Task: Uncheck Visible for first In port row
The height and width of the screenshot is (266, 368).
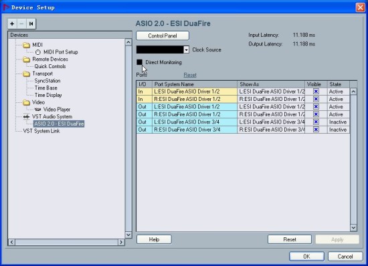Action: [316, 92]
